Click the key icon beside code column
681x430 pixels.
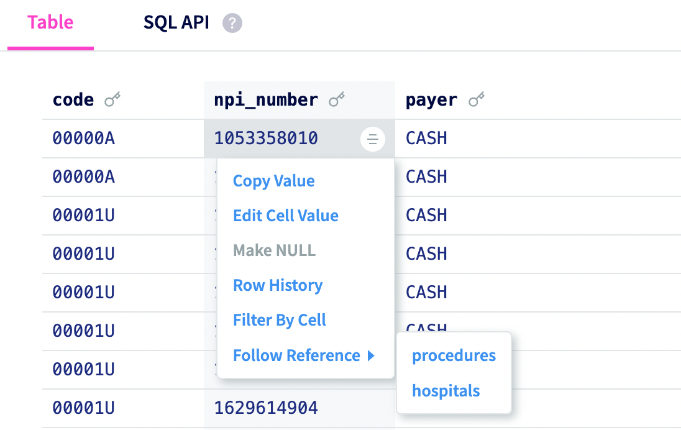112,99
